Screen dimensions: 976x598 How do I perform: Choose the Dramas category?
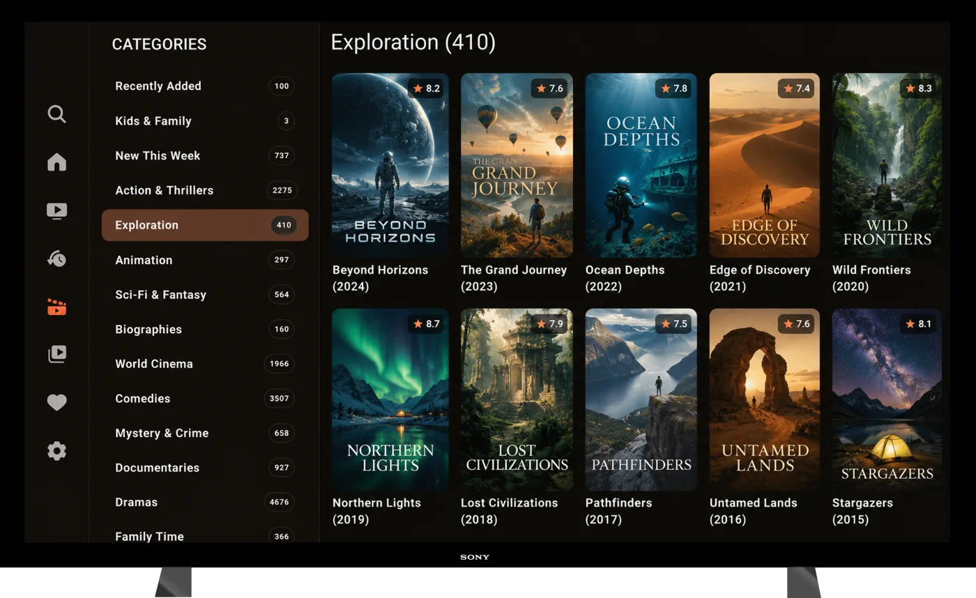(205, 502)
